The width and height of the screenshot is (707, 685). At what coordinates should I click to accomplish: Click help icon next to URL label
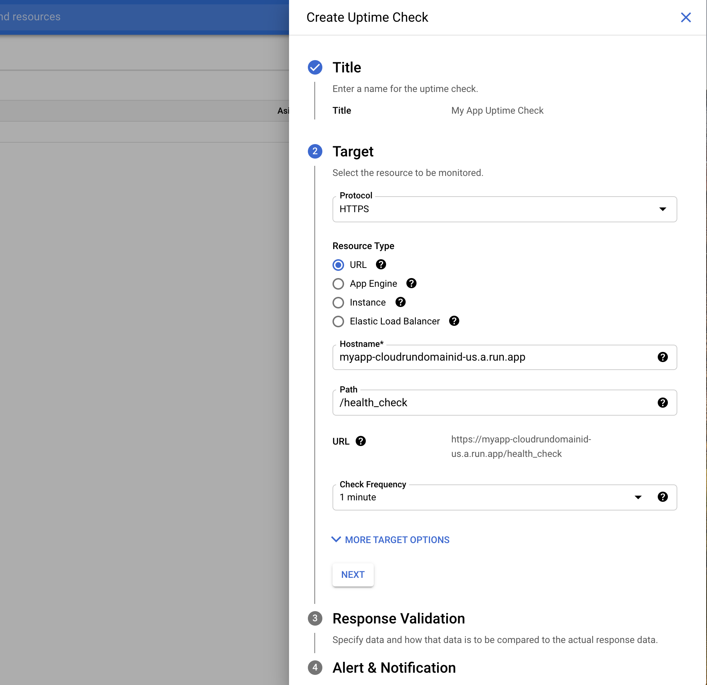pyautogui.click(x=360, y=441)
